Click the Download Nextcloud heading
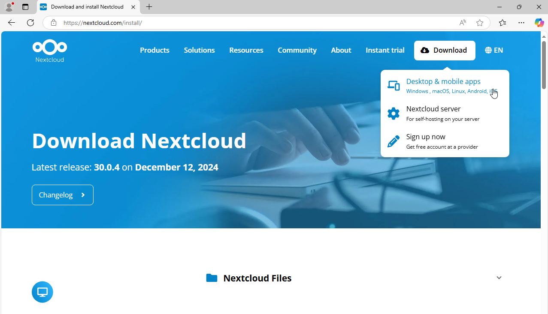548x314 pixels. point(139,141)
